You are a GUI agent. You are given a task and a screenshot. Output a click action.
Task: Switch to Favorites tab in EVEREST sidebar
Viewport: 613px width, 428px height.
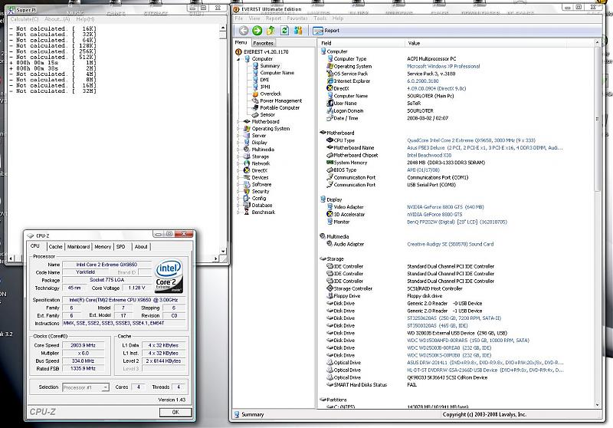(x=263, y=44)
